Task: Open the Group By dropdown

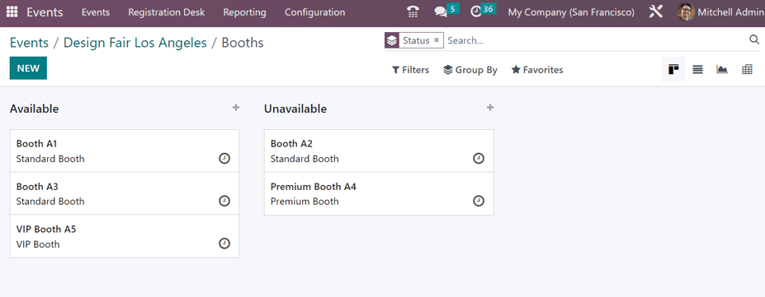Action: pyautogui.click(x=470, y=70)
